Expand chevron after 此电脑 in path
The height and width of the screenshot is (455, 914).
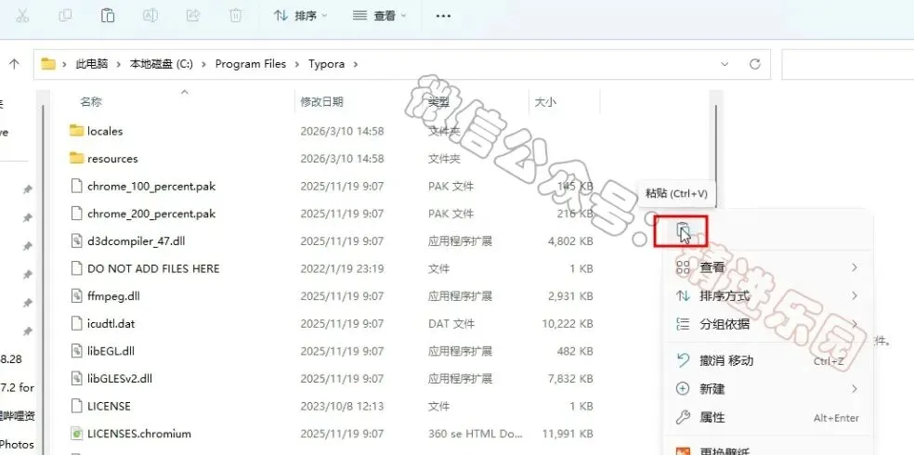click(x=119, y=64)
